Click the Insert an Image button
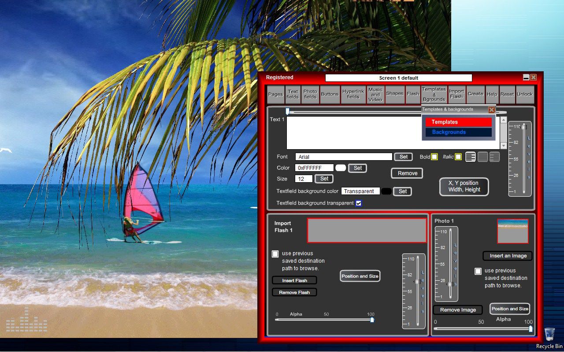Image resolution: width=564 pixels, height=352 pixels. click(508, 256)
